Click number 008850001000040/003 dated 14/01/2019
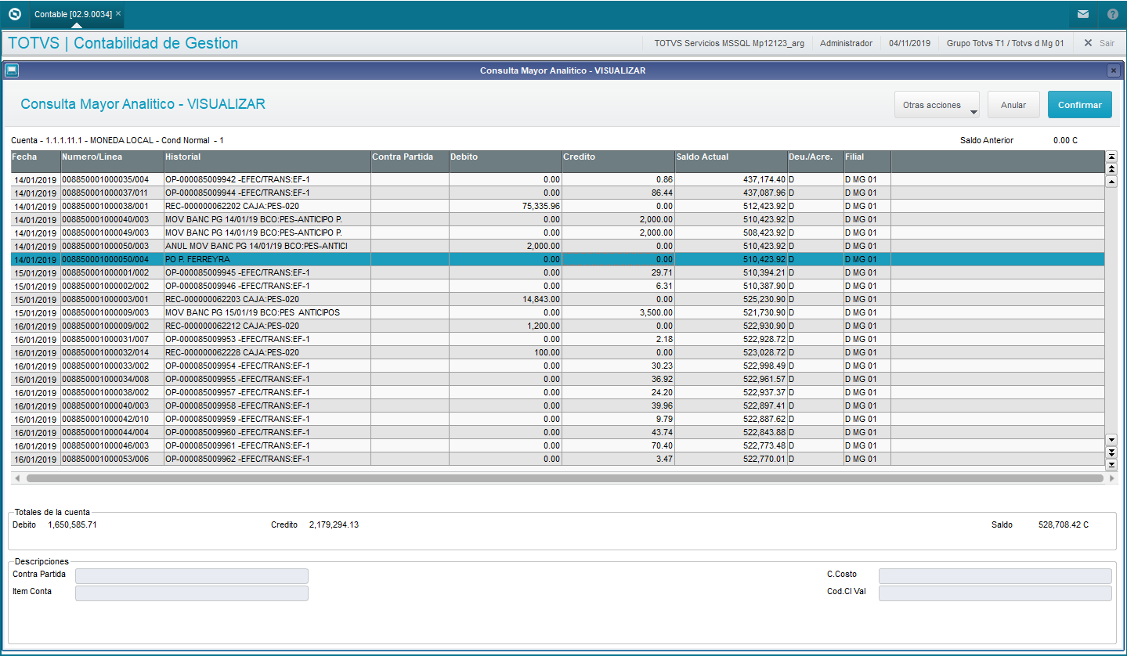 tap(105, 219)
